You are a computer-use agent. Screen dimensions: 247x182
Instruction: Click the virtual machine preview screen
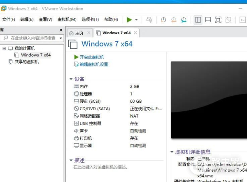point(209,100)
